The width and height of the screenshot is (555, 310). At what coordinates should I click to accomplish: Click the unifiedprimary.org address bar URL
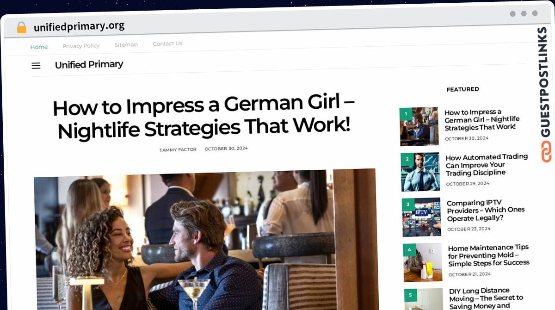coord(79,26)
